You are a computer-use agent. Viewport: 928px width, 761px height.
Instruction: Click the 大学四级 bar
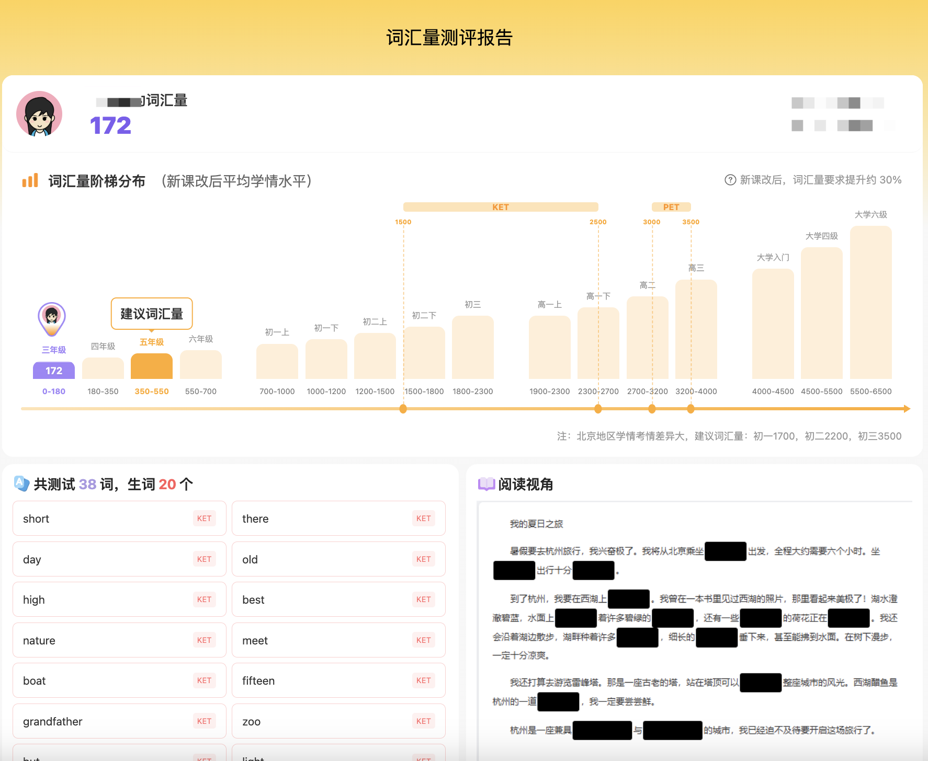(822, 313)
